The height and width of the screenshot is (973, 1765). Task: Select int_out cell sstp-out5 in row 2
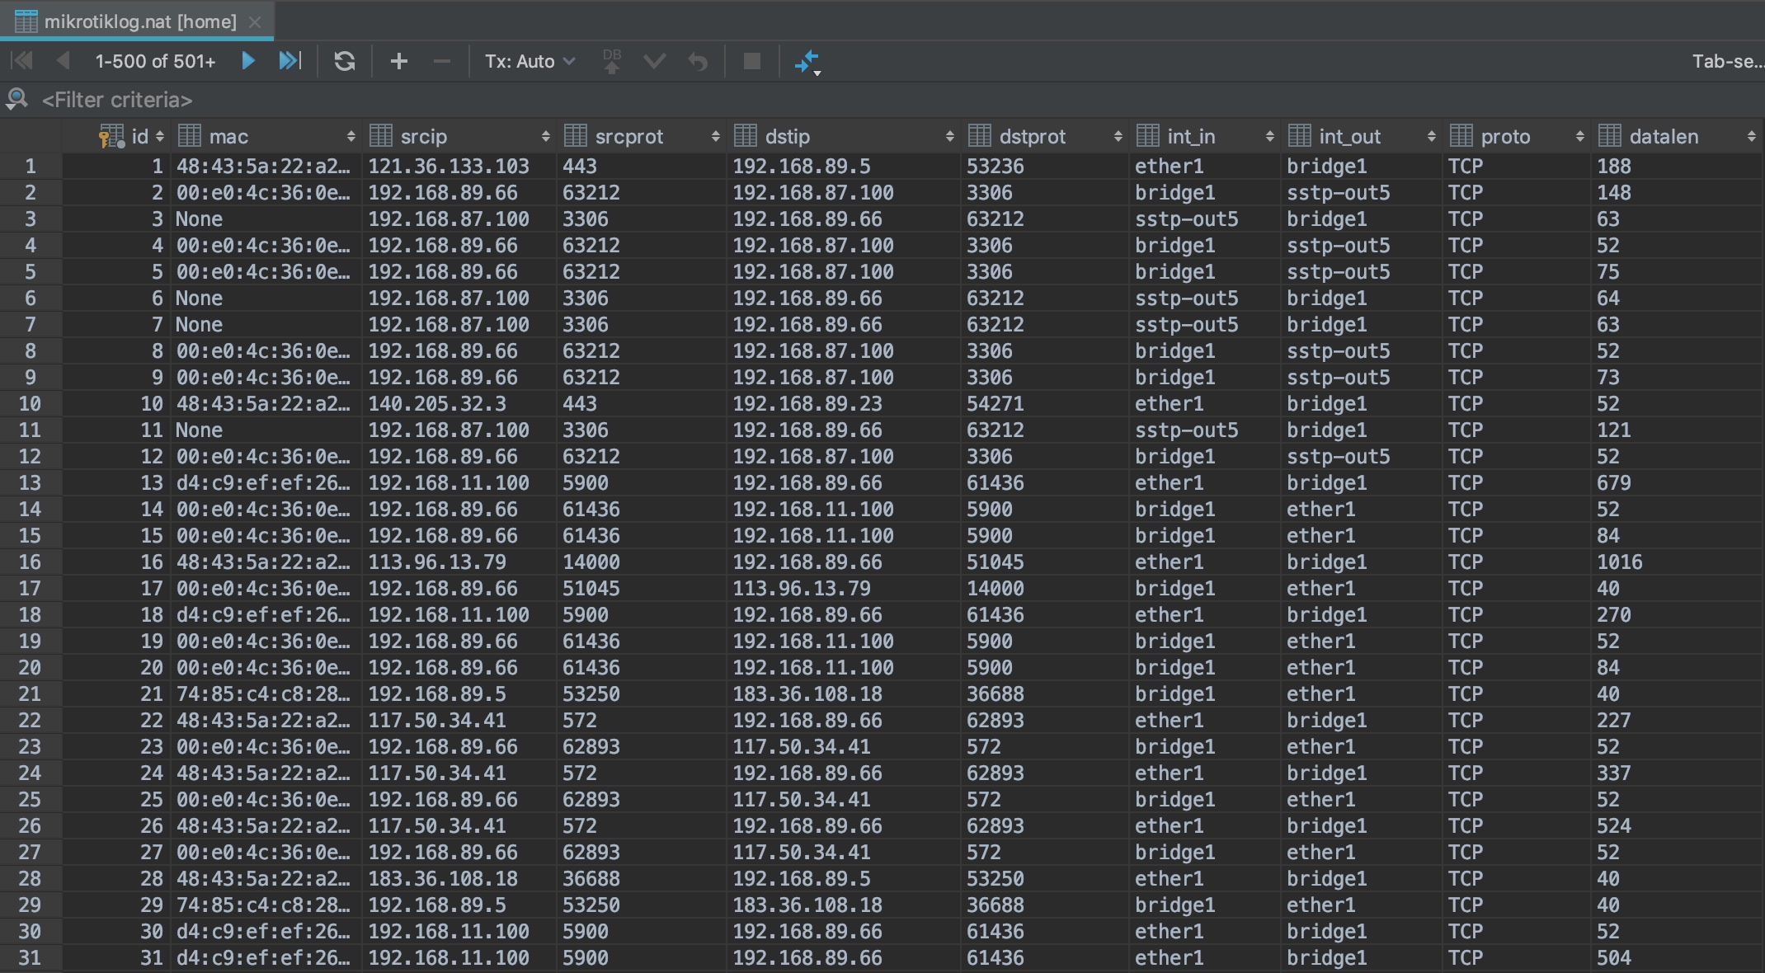[x=1362, y=192]
